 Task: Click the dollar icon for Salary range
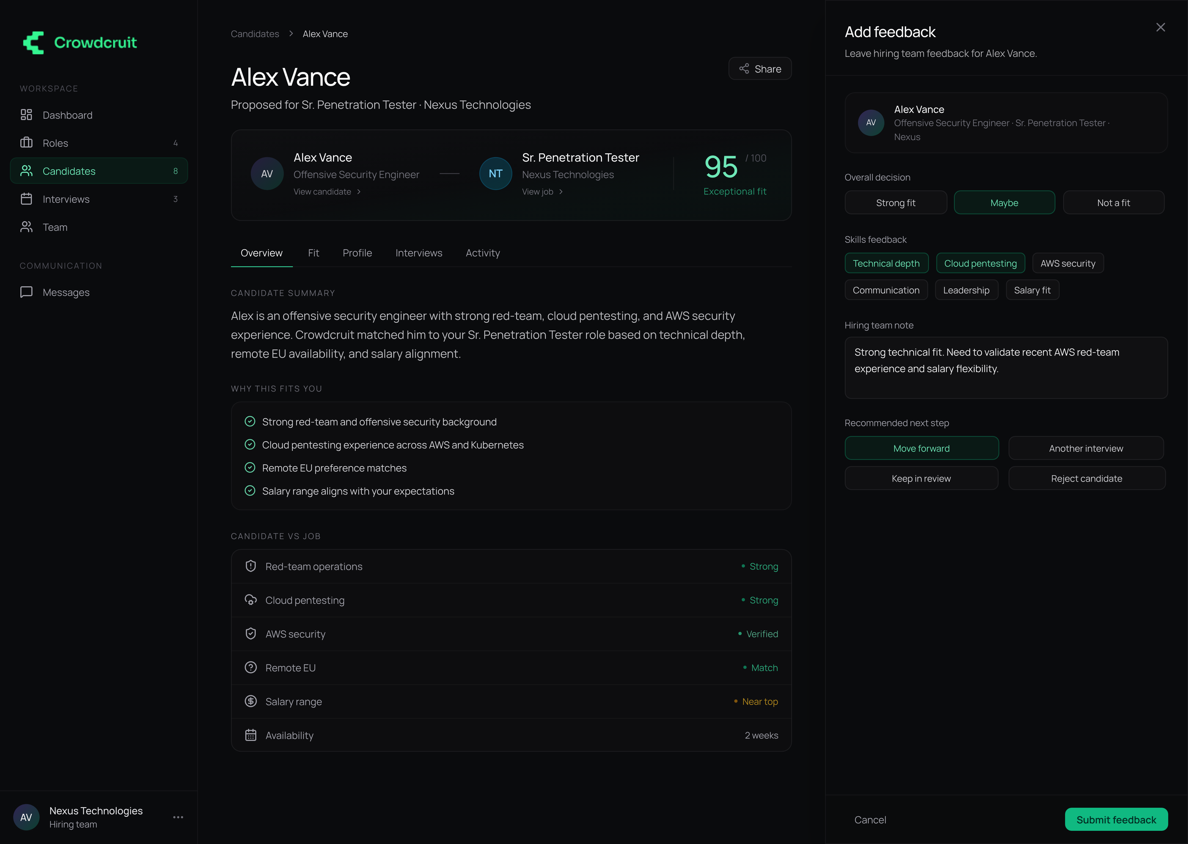(251, 701)
